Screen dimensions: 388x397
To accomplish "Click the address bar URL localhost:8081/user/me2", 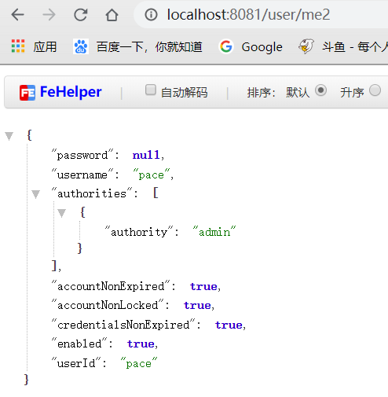I will (x=248, y=15).
